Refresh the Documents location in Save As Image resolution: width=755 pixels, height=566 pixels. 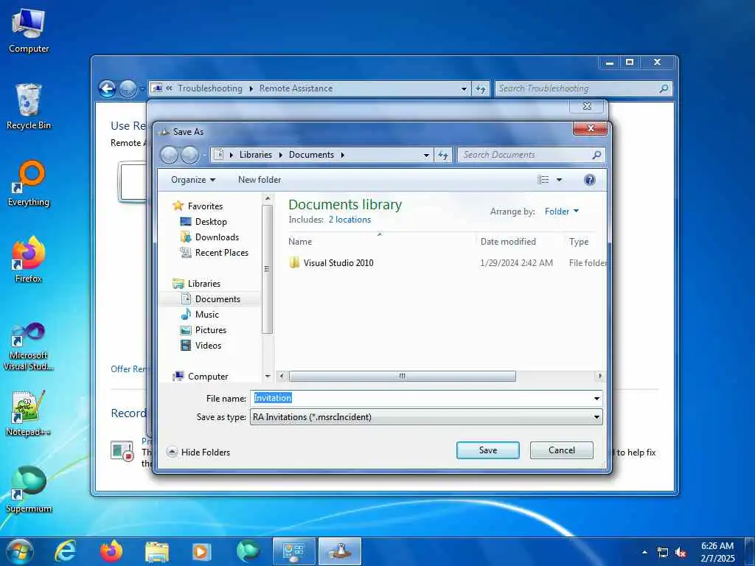pyautogui.click(x=443, y=155)
